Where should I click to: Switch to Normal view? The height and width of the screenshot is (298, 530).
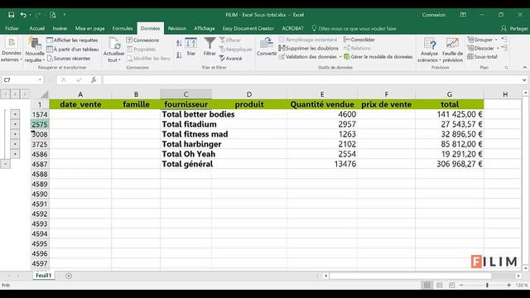[427, 285]
